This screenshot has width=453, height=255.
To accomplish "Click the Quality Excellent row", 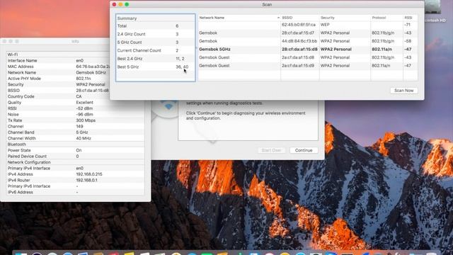I will point(75,102).
